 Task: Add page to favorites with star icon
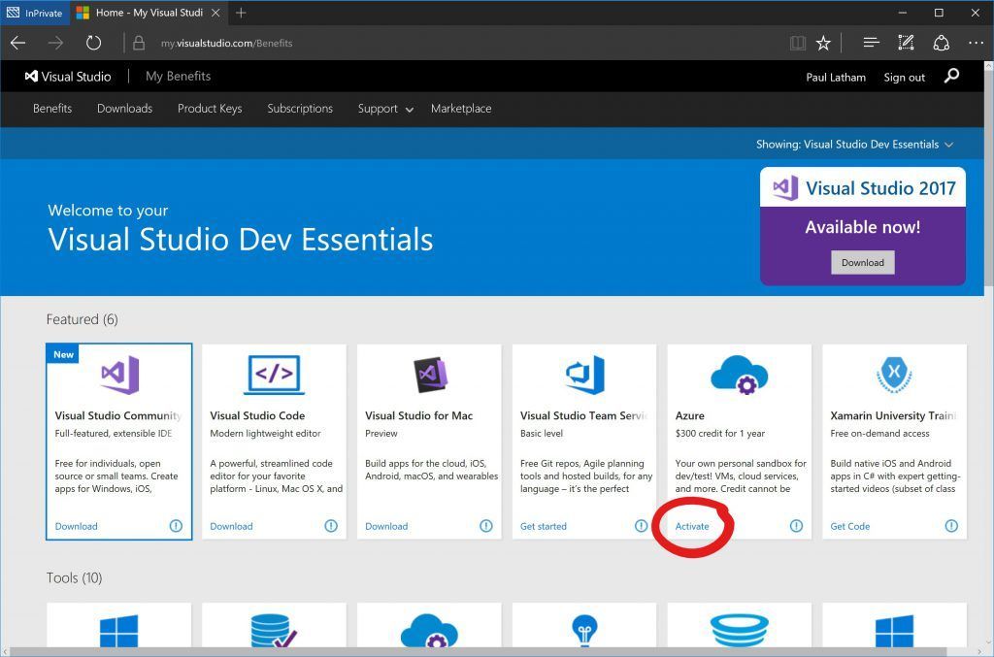pos(823,43)
